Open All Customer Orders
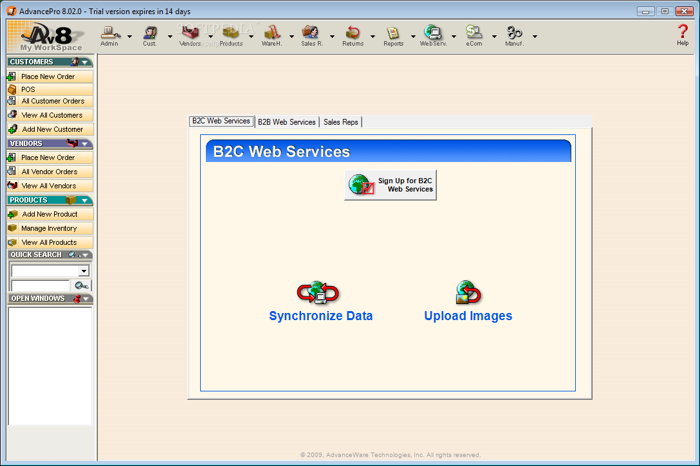This screenshot has height=466, width=700. 50,101
